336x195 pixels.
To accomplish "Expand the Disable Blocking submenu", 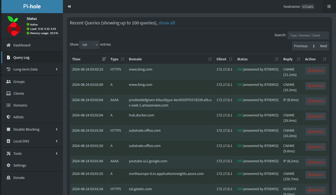I will tap(56, 129).
